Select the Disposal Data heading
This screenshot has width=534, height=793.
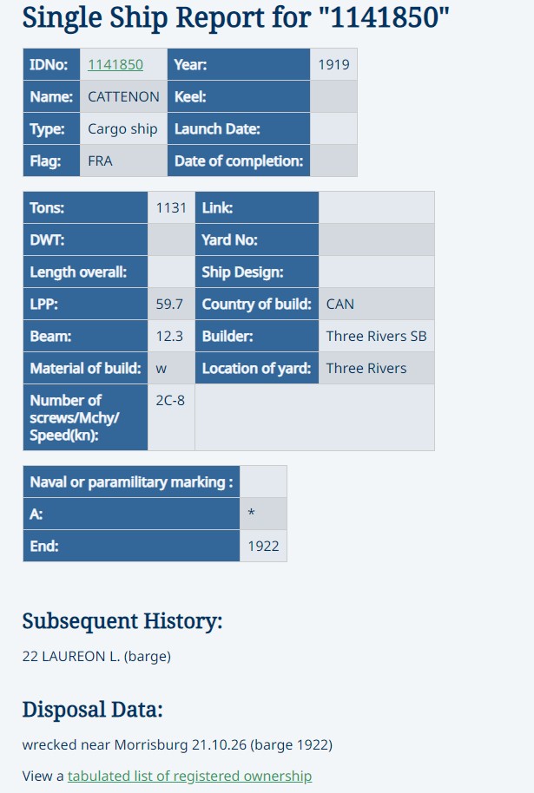(x=93, y=710)
